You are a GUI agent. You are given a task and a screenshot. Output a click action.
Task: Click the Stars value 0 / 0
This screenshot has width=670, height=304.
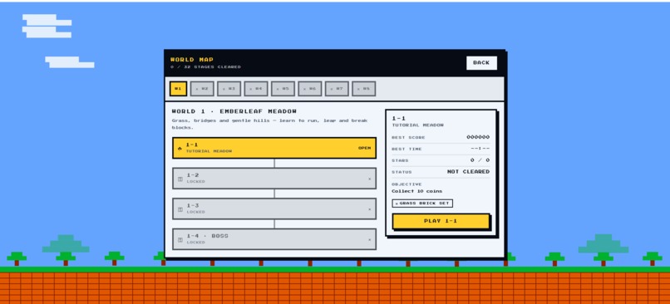pyautogui.click(x=480, y=160)
